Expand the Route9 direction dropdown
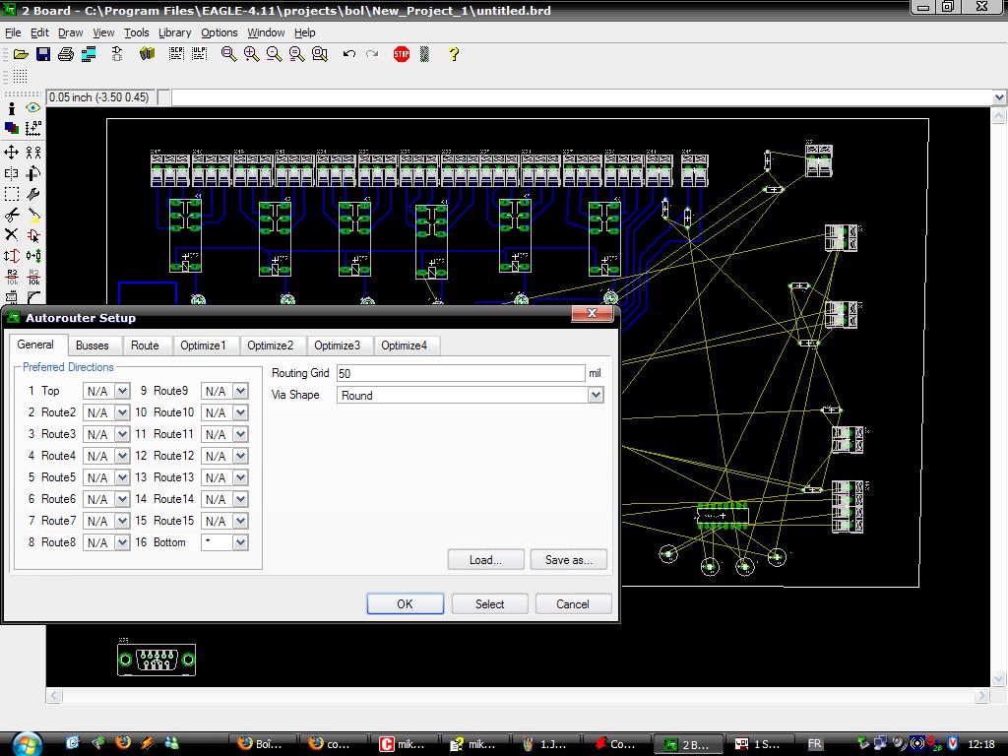The width and height of the screenshot is (1008, 756). click(x=240, y=391)
